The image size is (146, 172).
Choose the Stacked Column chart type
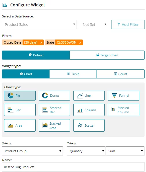pos(123,110)
